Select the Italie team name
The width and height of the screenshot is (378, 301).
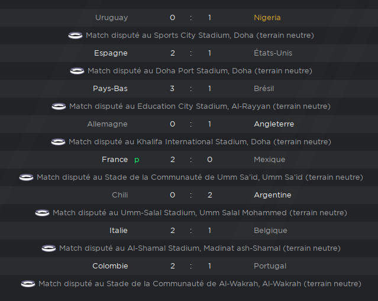[x=118, y=231]
